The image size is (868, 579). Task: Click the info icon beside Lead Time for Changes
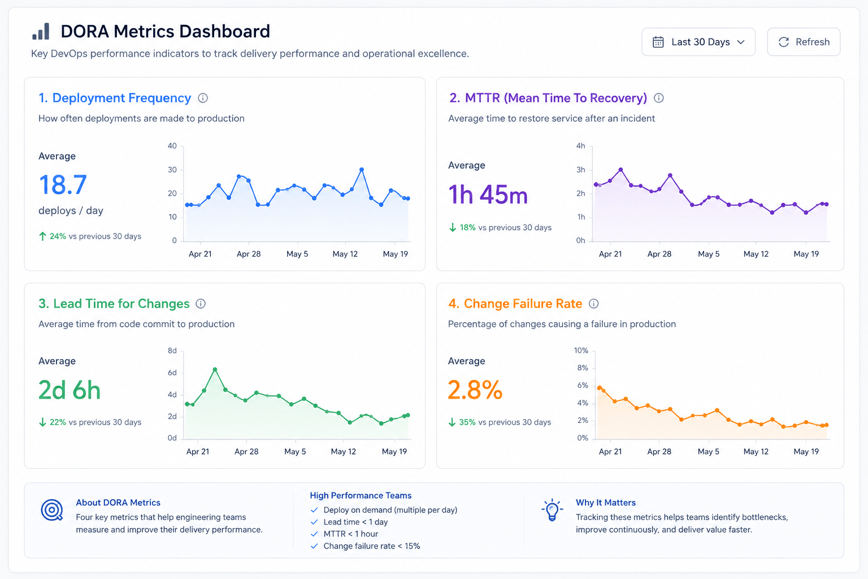201,304
